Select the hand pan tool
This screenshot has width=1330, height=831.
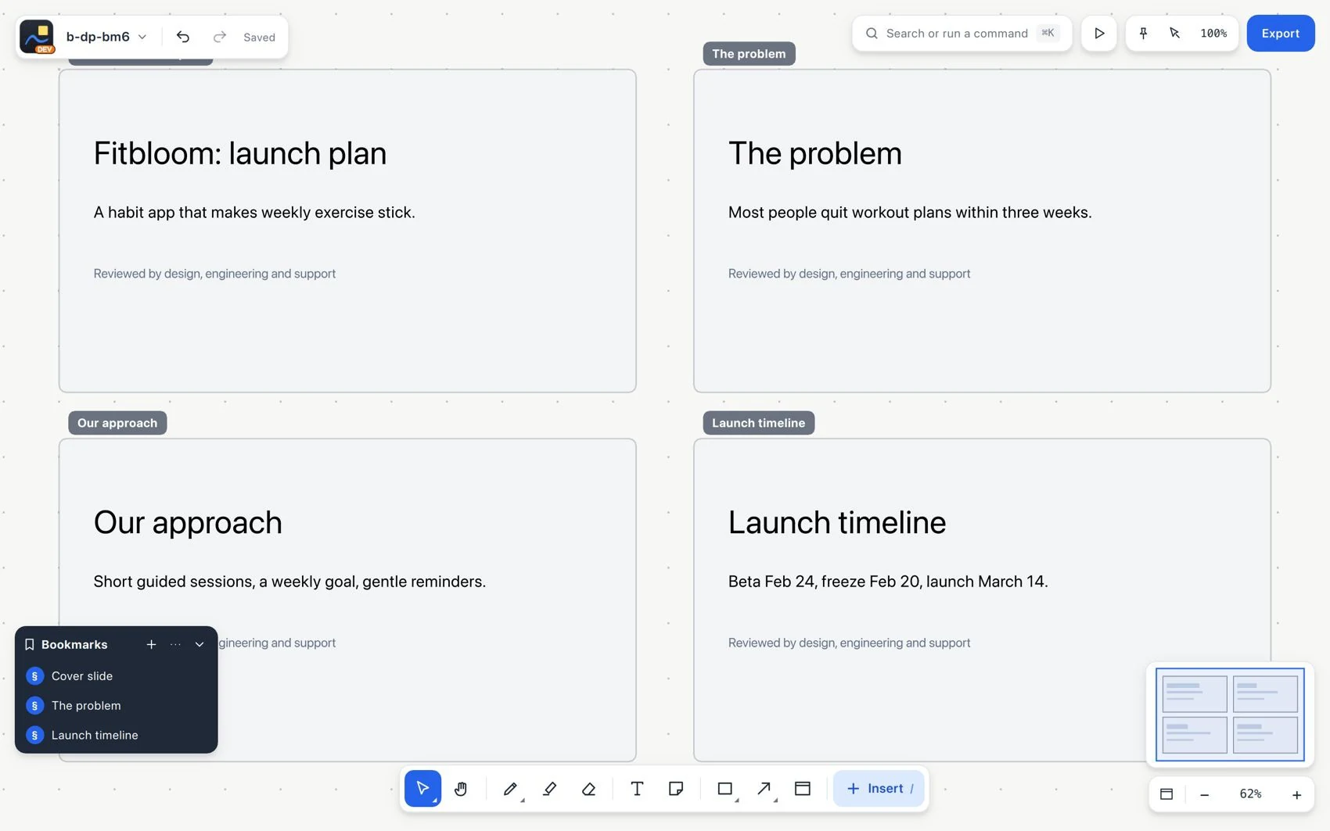(x=461, y=788)
